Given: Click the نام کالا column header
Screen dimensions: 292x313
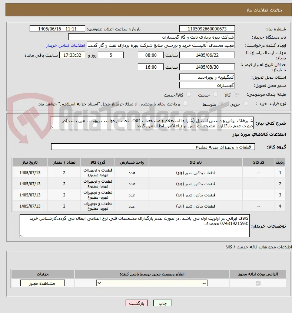Looking at the screenshot, I should coord(196,162).
